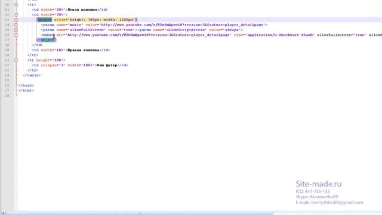Click the YouTube URL in the embed src
The image size is (382, 215).
pyautogui.click(x=149, y=35)
